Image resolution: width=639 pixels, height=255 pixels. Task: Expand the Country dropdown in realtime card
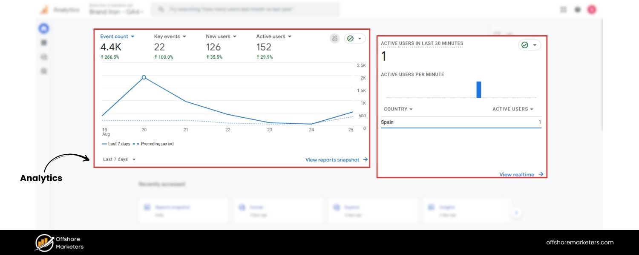398,109
